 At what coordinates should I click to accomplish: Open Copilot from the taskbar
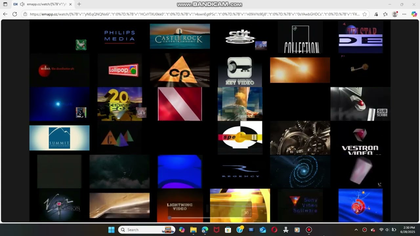point(182,230)
